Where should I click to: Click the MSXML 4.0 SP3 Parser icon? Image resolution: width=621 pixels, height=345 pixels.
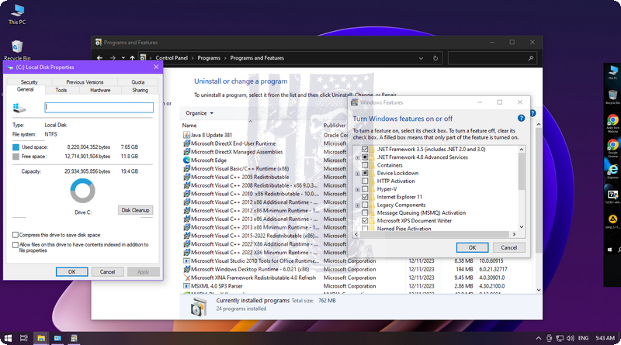[x=186, y=286]
